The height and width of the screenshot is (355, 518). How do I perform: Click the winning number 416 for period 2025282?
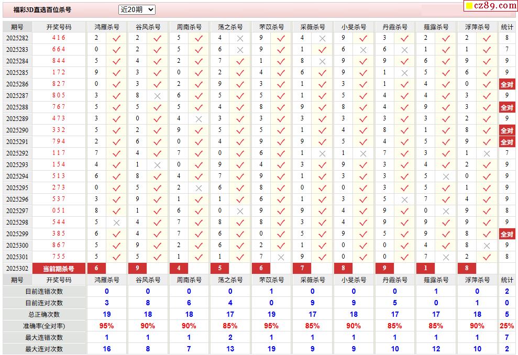coord(59,38)
